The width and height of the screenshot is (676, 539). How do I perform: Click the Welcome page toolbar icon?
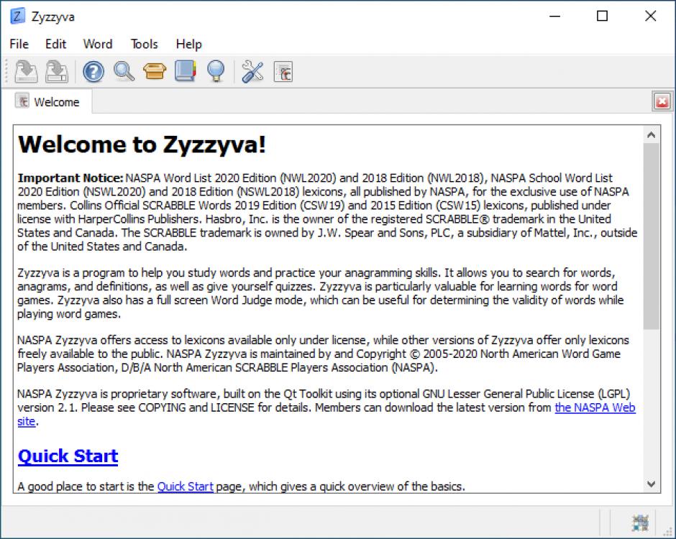(283, 72)
